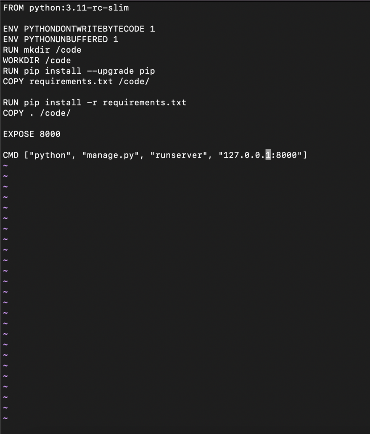370x434 pixels.
Task: Place cursor on PYTHONDONTWRITEBYTECODE variable
Action: pos(84,29)
